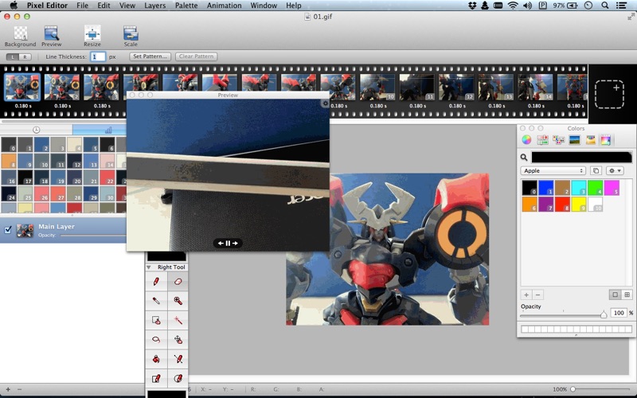Open the Animation menu

(x=224, y=6)
